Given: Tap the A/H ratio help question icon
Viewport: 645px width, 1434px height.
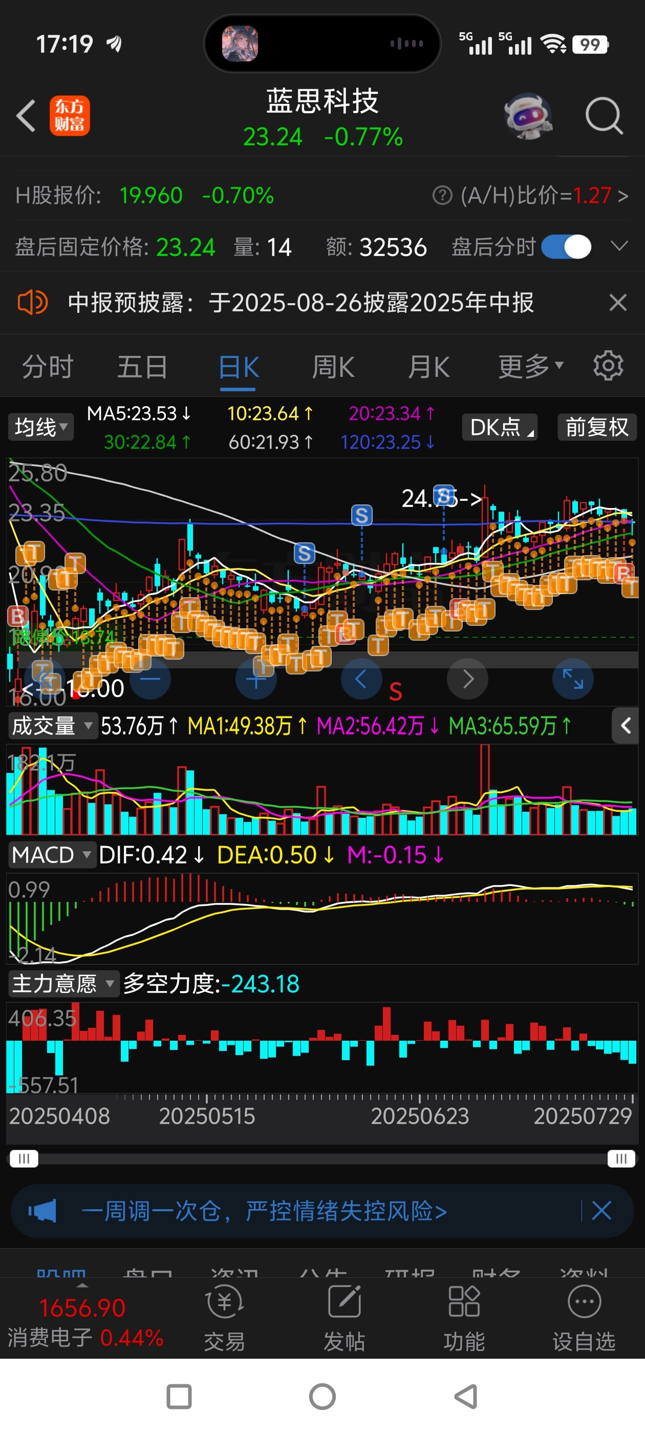Looking at the screenshot, I should click(442, 196).
